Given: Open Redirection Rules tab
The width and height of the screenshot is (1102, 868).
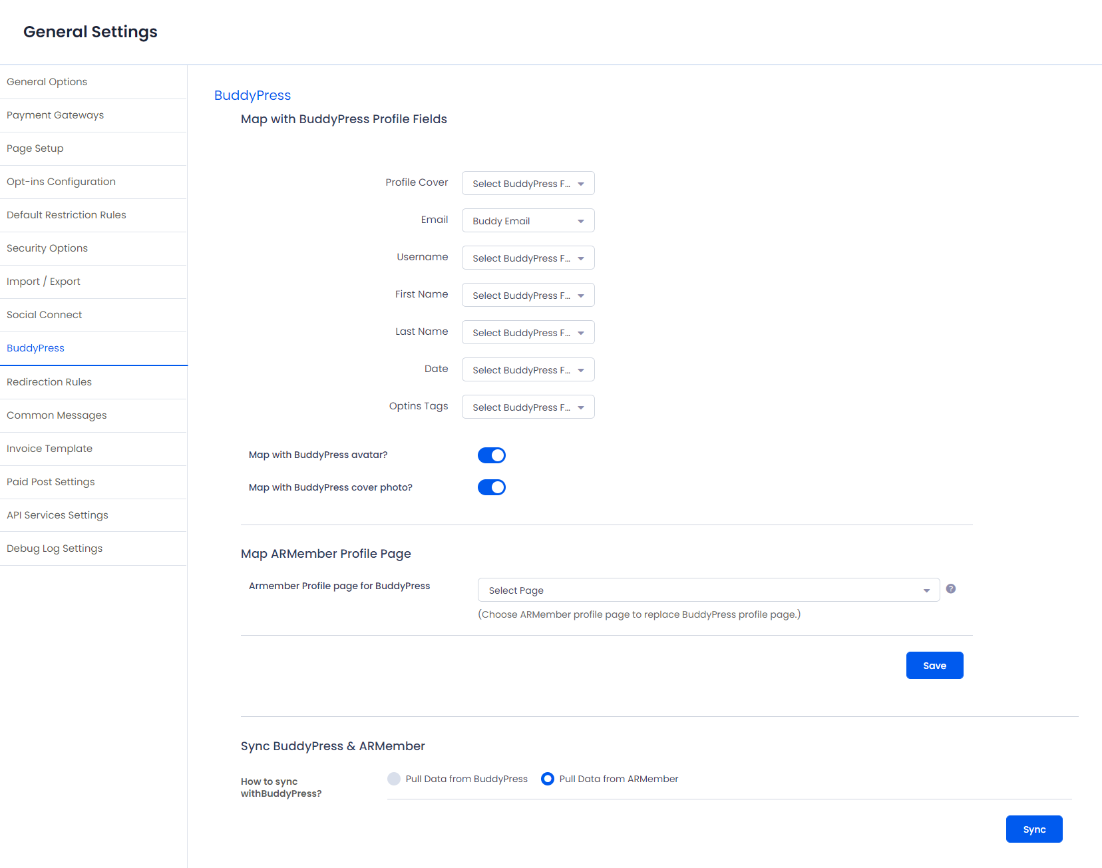Looking at the screenshot, I should [93, 382].
